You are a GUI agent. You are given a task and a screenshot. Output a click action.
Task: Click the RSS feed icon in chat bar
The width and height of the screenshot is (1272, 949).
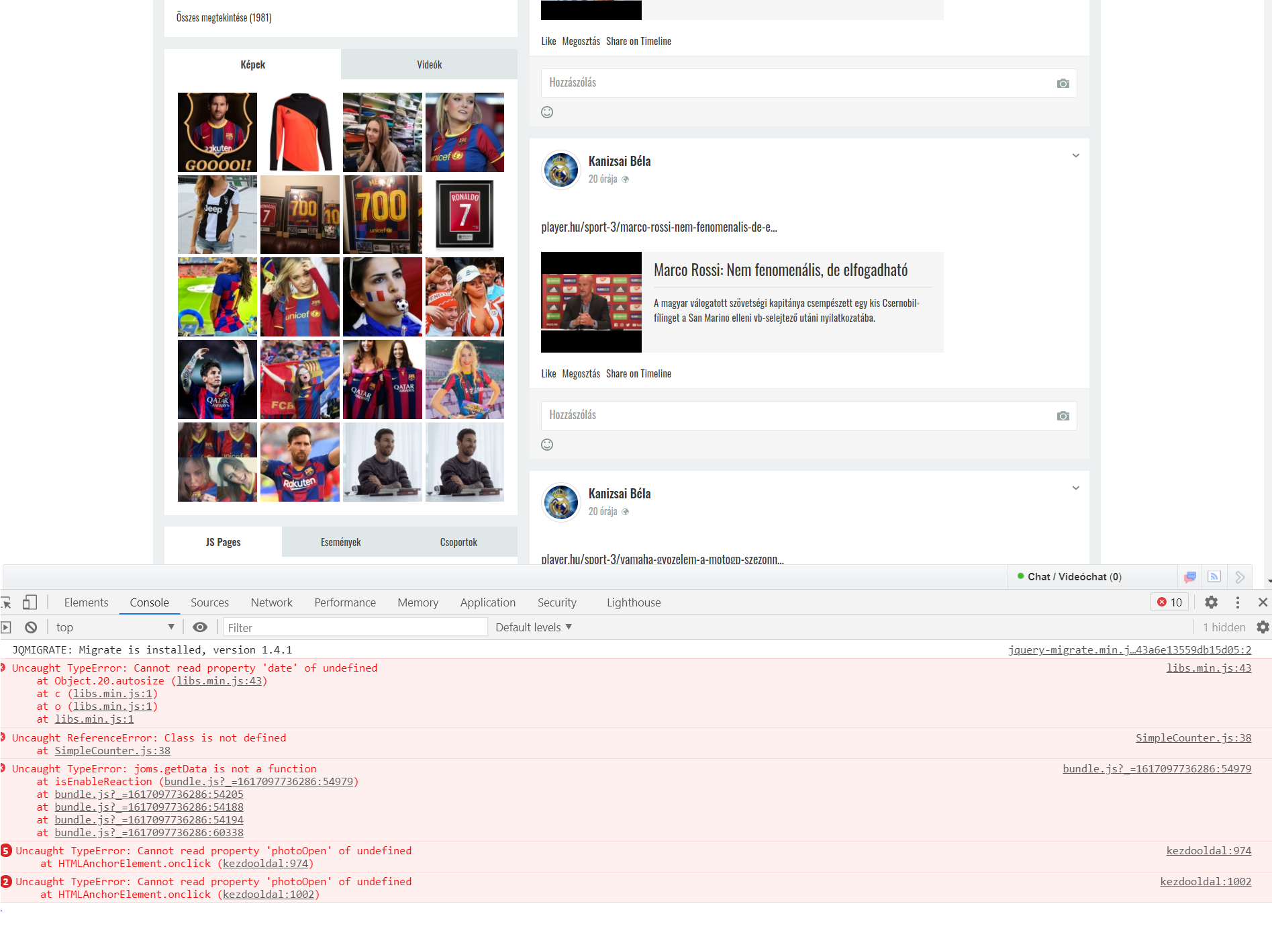point(1214,577)
